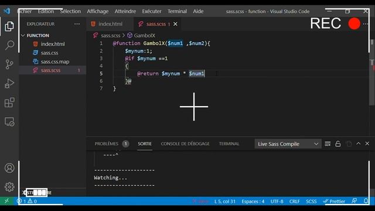375x211 pixels.
Task: Open the Extensions view
Action: (9, 103)
